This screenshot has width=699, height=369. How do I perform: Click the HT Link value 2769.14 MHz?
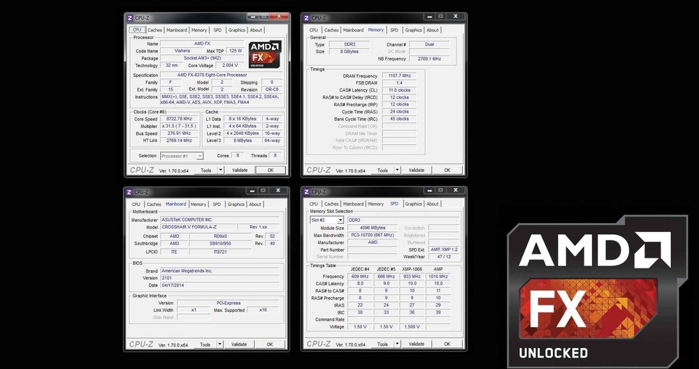(179, 140)
